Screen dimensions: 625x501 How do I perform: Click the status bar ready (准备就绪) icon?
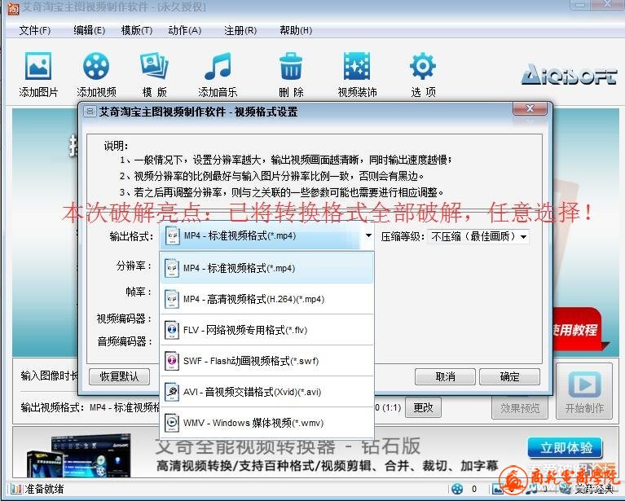16,489
